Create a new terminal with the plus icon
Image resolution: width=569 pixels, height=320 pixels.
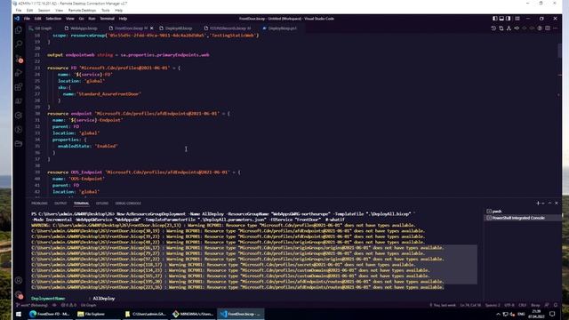click(538, 204)
